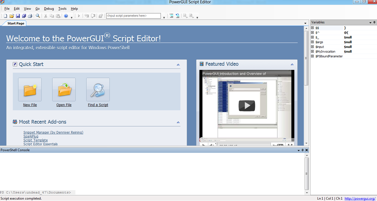
Task: Expand the $MyInvocation variable node
Action: (x=313, y=51)
